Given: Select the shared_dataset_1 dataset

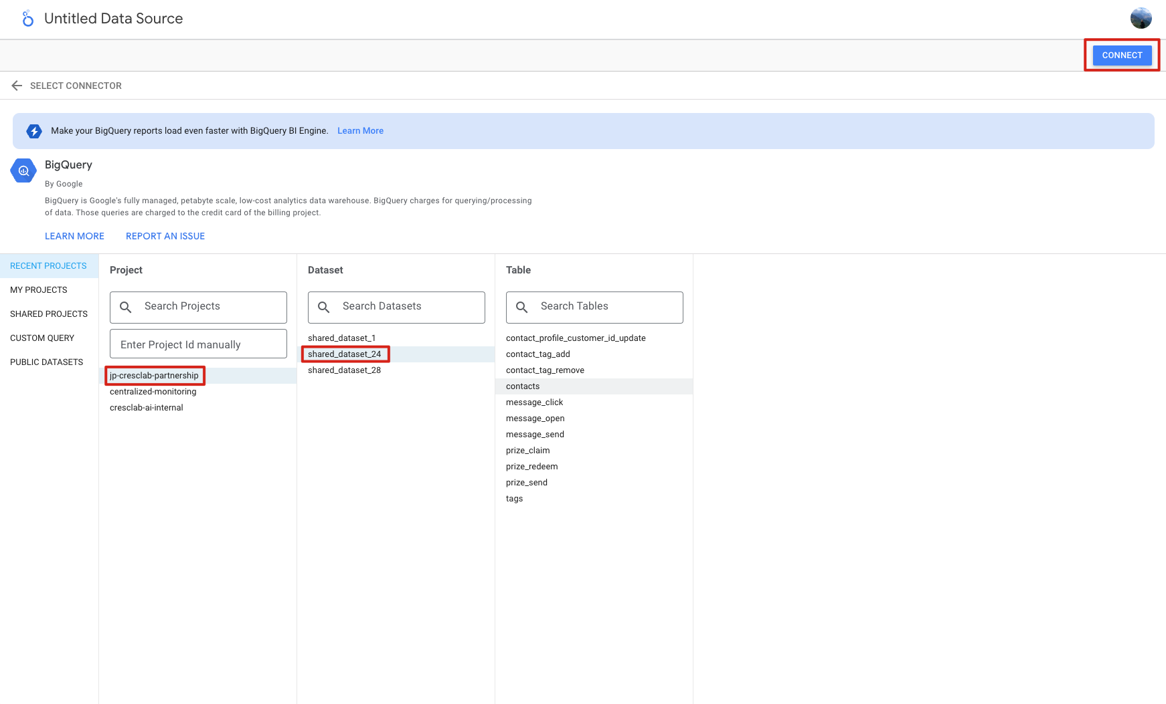Looking at the screenshot, I should click(396, 338).
